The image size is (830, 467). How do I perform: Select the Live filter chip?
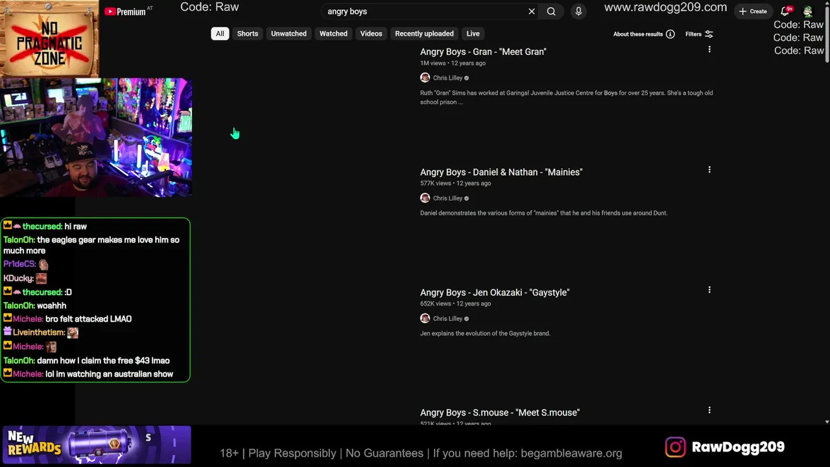coord(473,34)
